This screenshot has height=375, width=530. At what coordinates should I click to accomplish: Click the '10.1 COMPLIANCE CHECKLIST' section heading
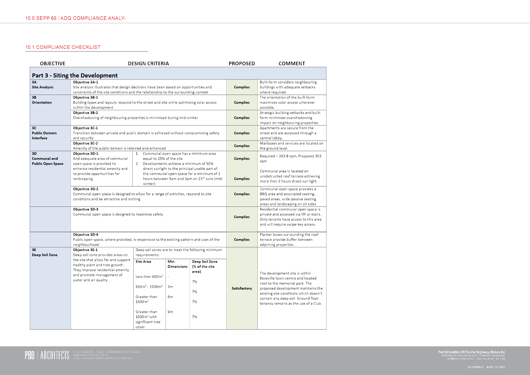point(63,47)
